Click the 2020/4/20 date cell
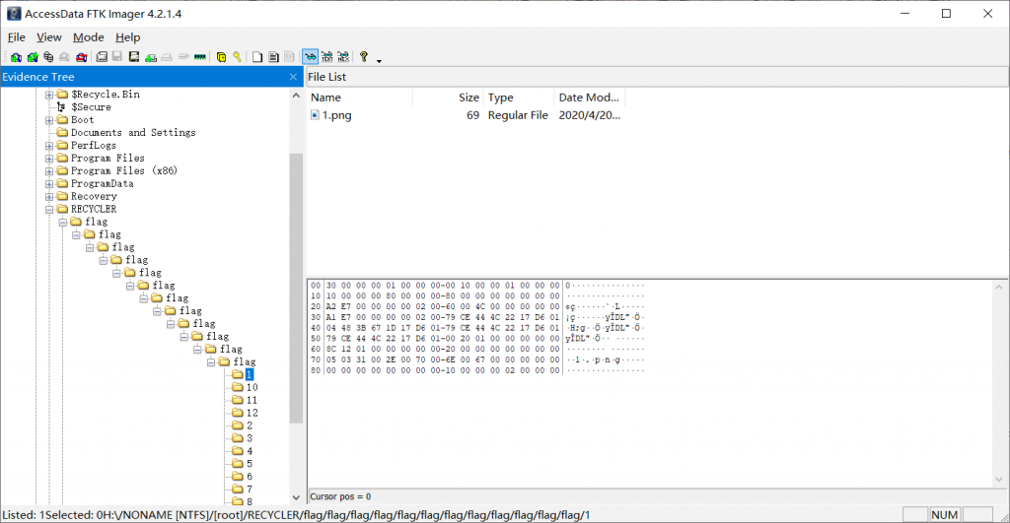This screenshot has height=523, width=1010. tap(590, 115)
